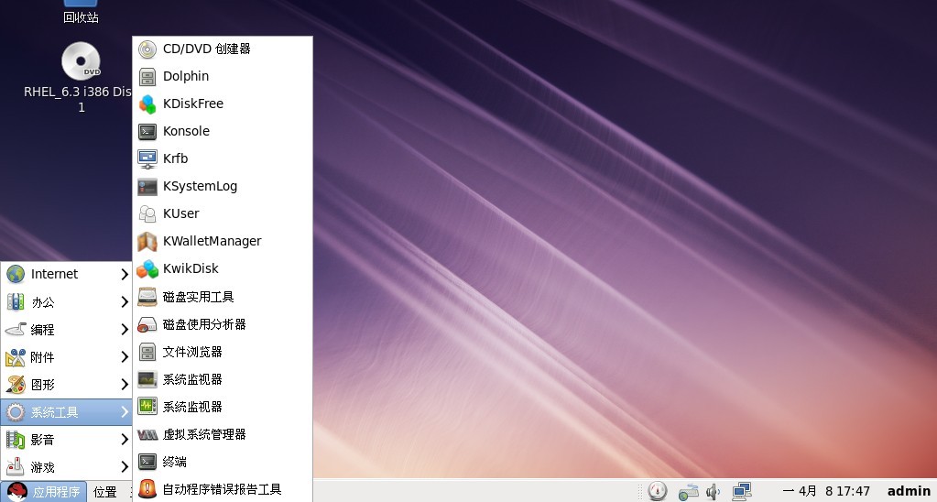Image resolution: width=937 pixels, height=502 pixels.
Task: Launch 磁盘使用分析器 disk usage analyzer
Action: pos(223,324)
